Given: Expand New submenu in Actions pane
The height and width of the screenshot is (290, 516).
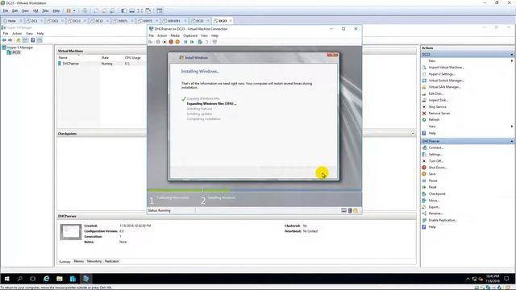Looking at the screenshot, I should [512, 61].
